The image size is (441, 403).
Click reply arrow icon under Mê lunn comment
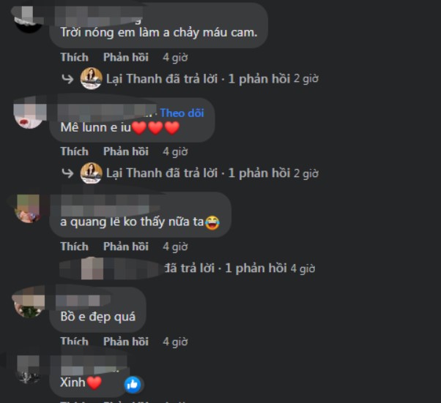click(x=67, y=173)
